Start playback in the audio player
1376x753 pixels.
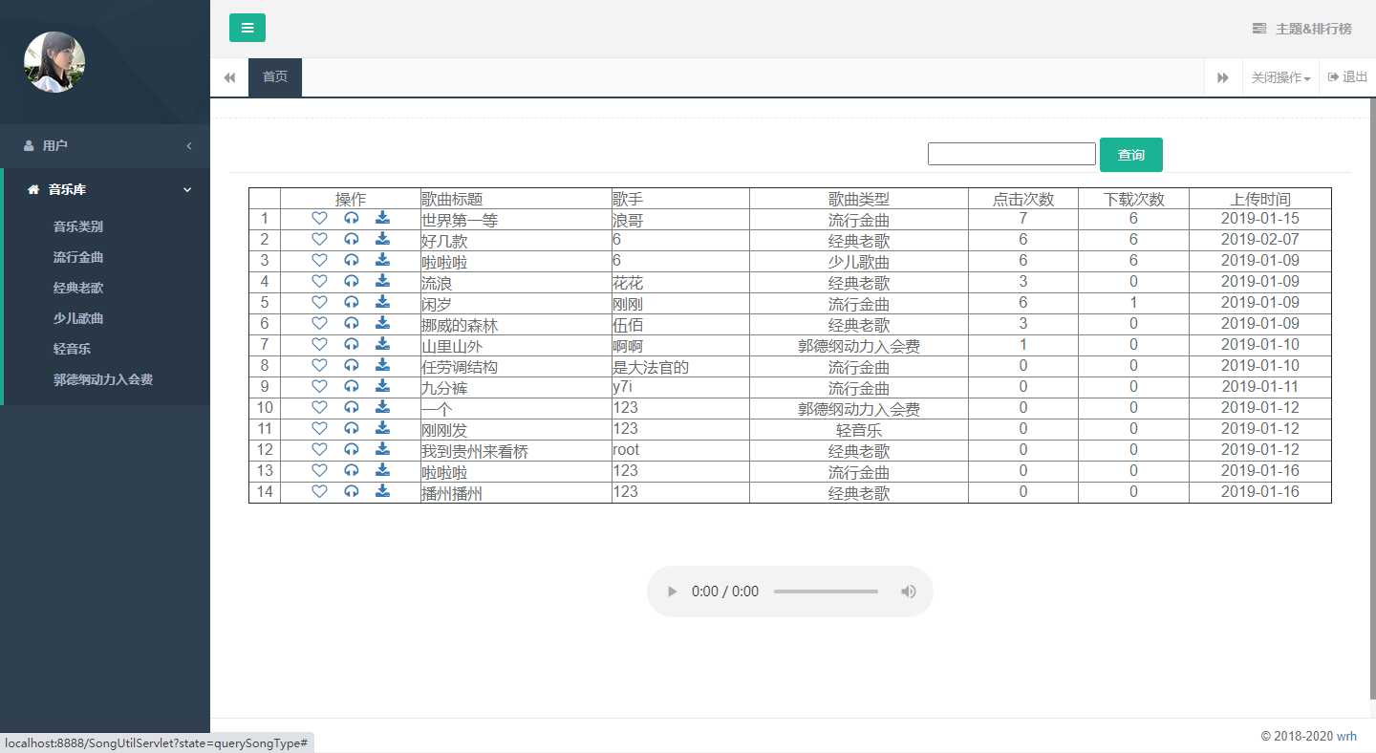[673, 592]
